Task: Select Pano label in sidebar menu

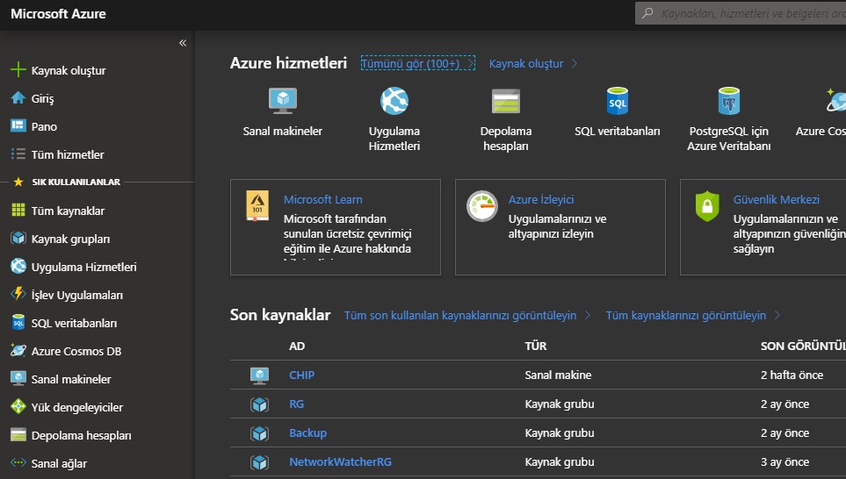Action: coord(44,126)
